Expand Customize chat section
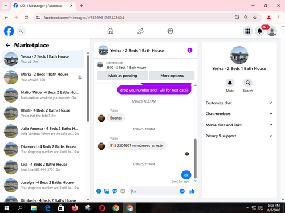Screen dimensions: 285x213 (239, 103)
